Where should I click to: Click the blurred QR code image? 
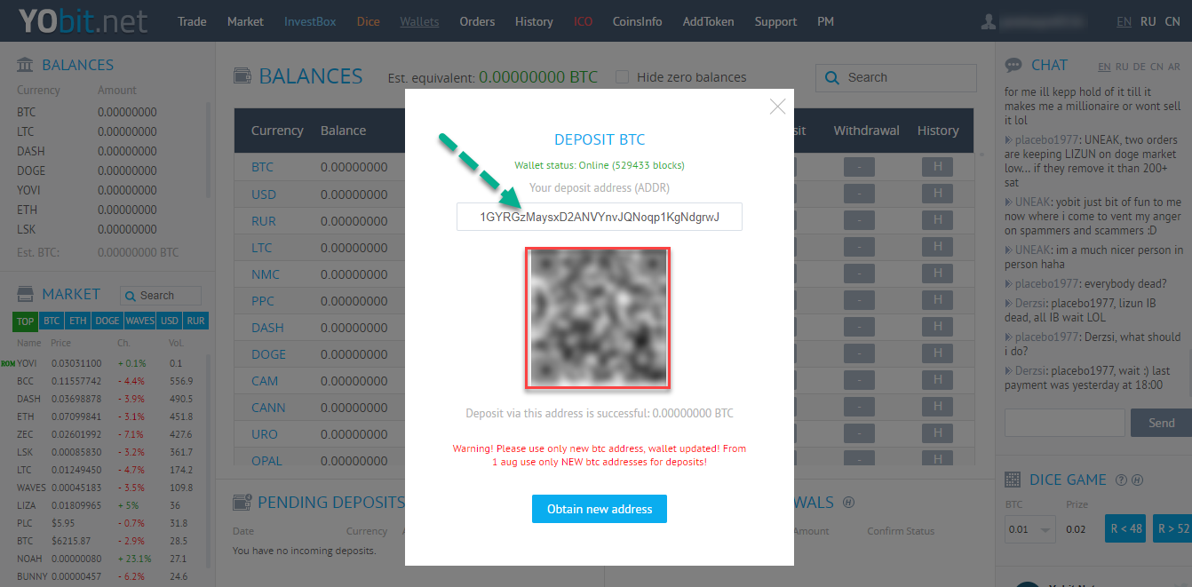[x=598, y=318]
